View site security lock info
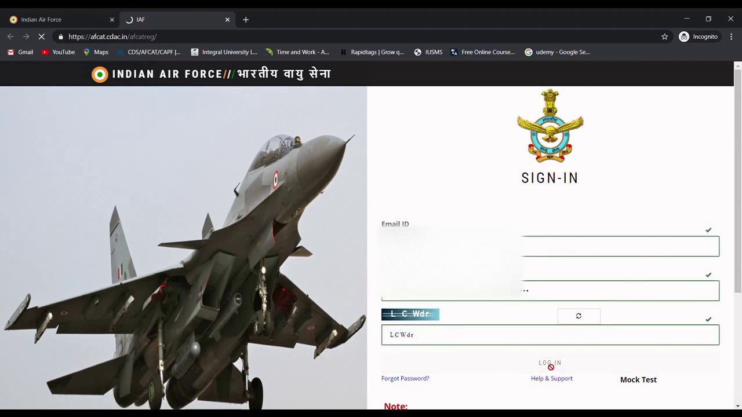Viewport: 742px width, 417px height. [x=60, y=36]
